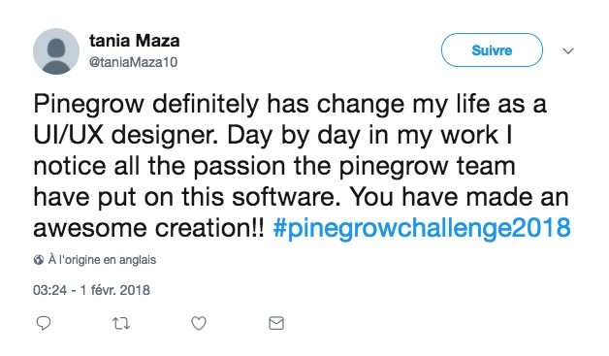Send tweet via direct message envelope icon
The image size is (609, 356).
point(276,323)
